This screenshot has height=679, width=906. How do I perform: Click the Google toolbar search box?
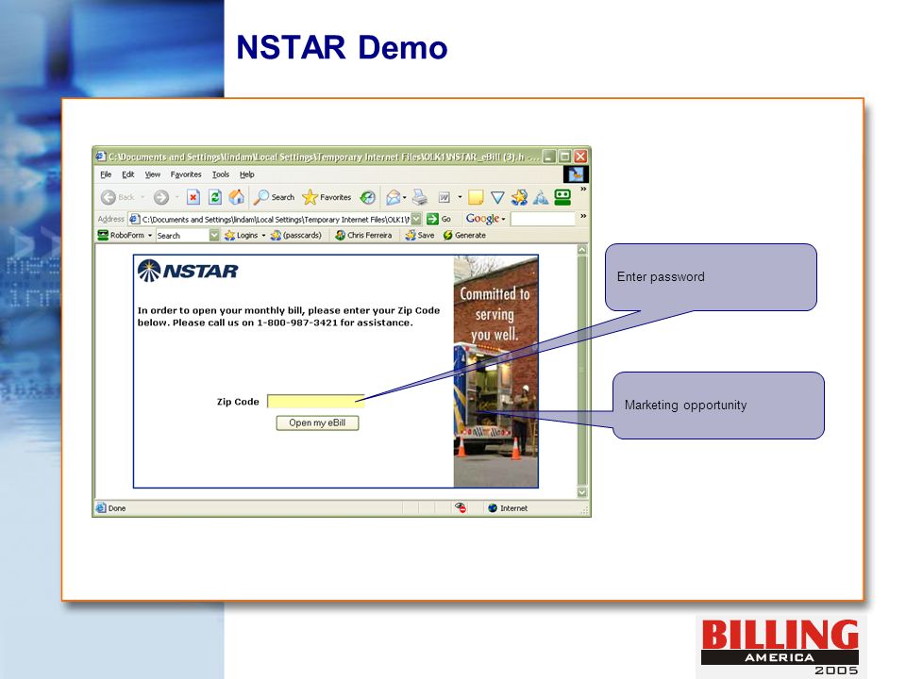click(x=544, y=219)
